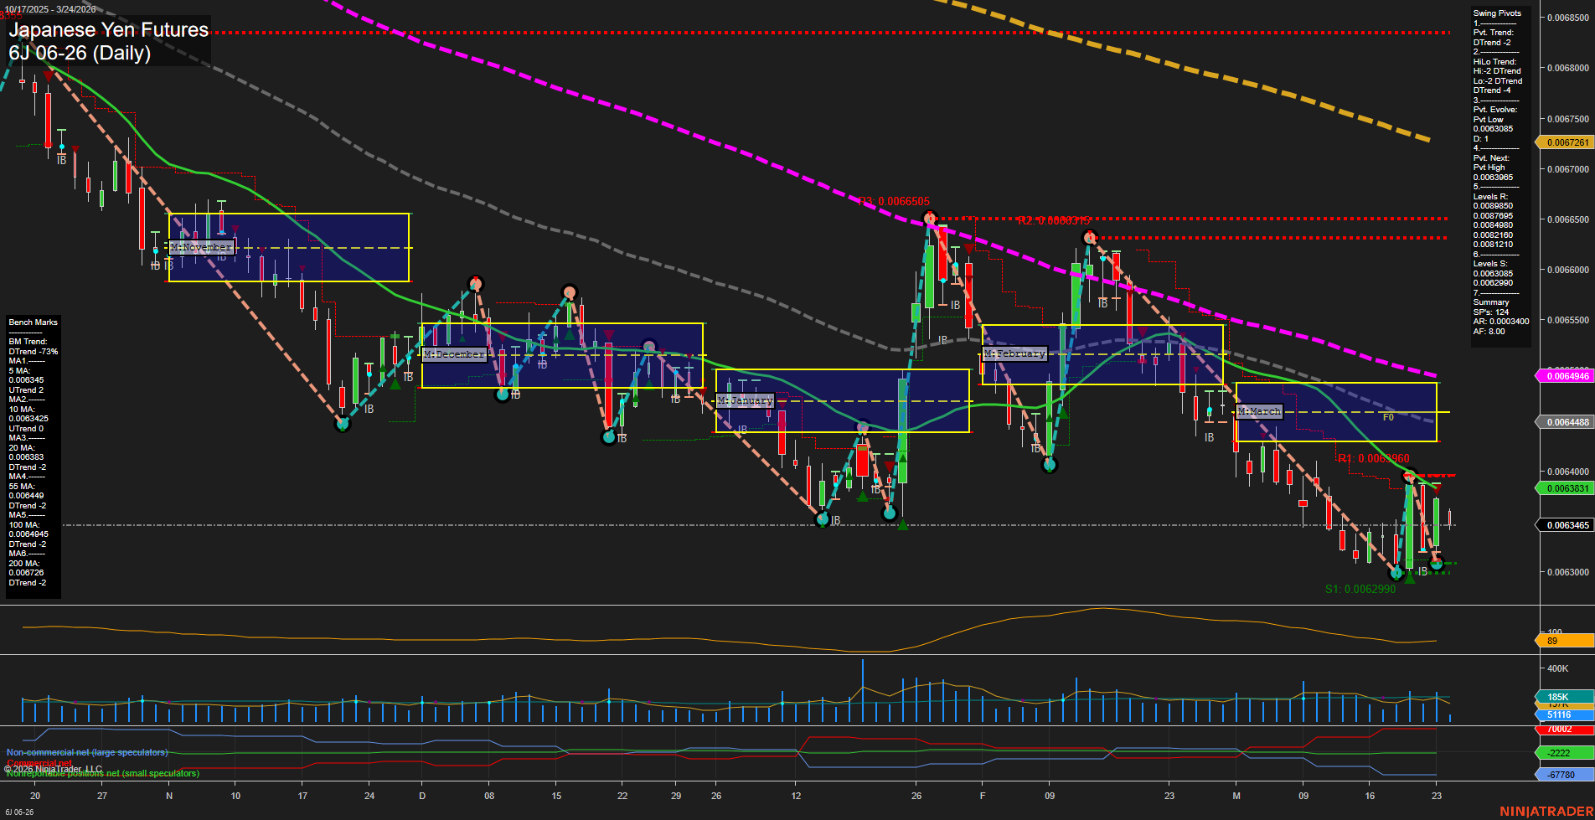The width and height of the screenshot is (1595, 820).
Task: Click the Japanese Yen Futures chart title
Action: click(108, 30)
